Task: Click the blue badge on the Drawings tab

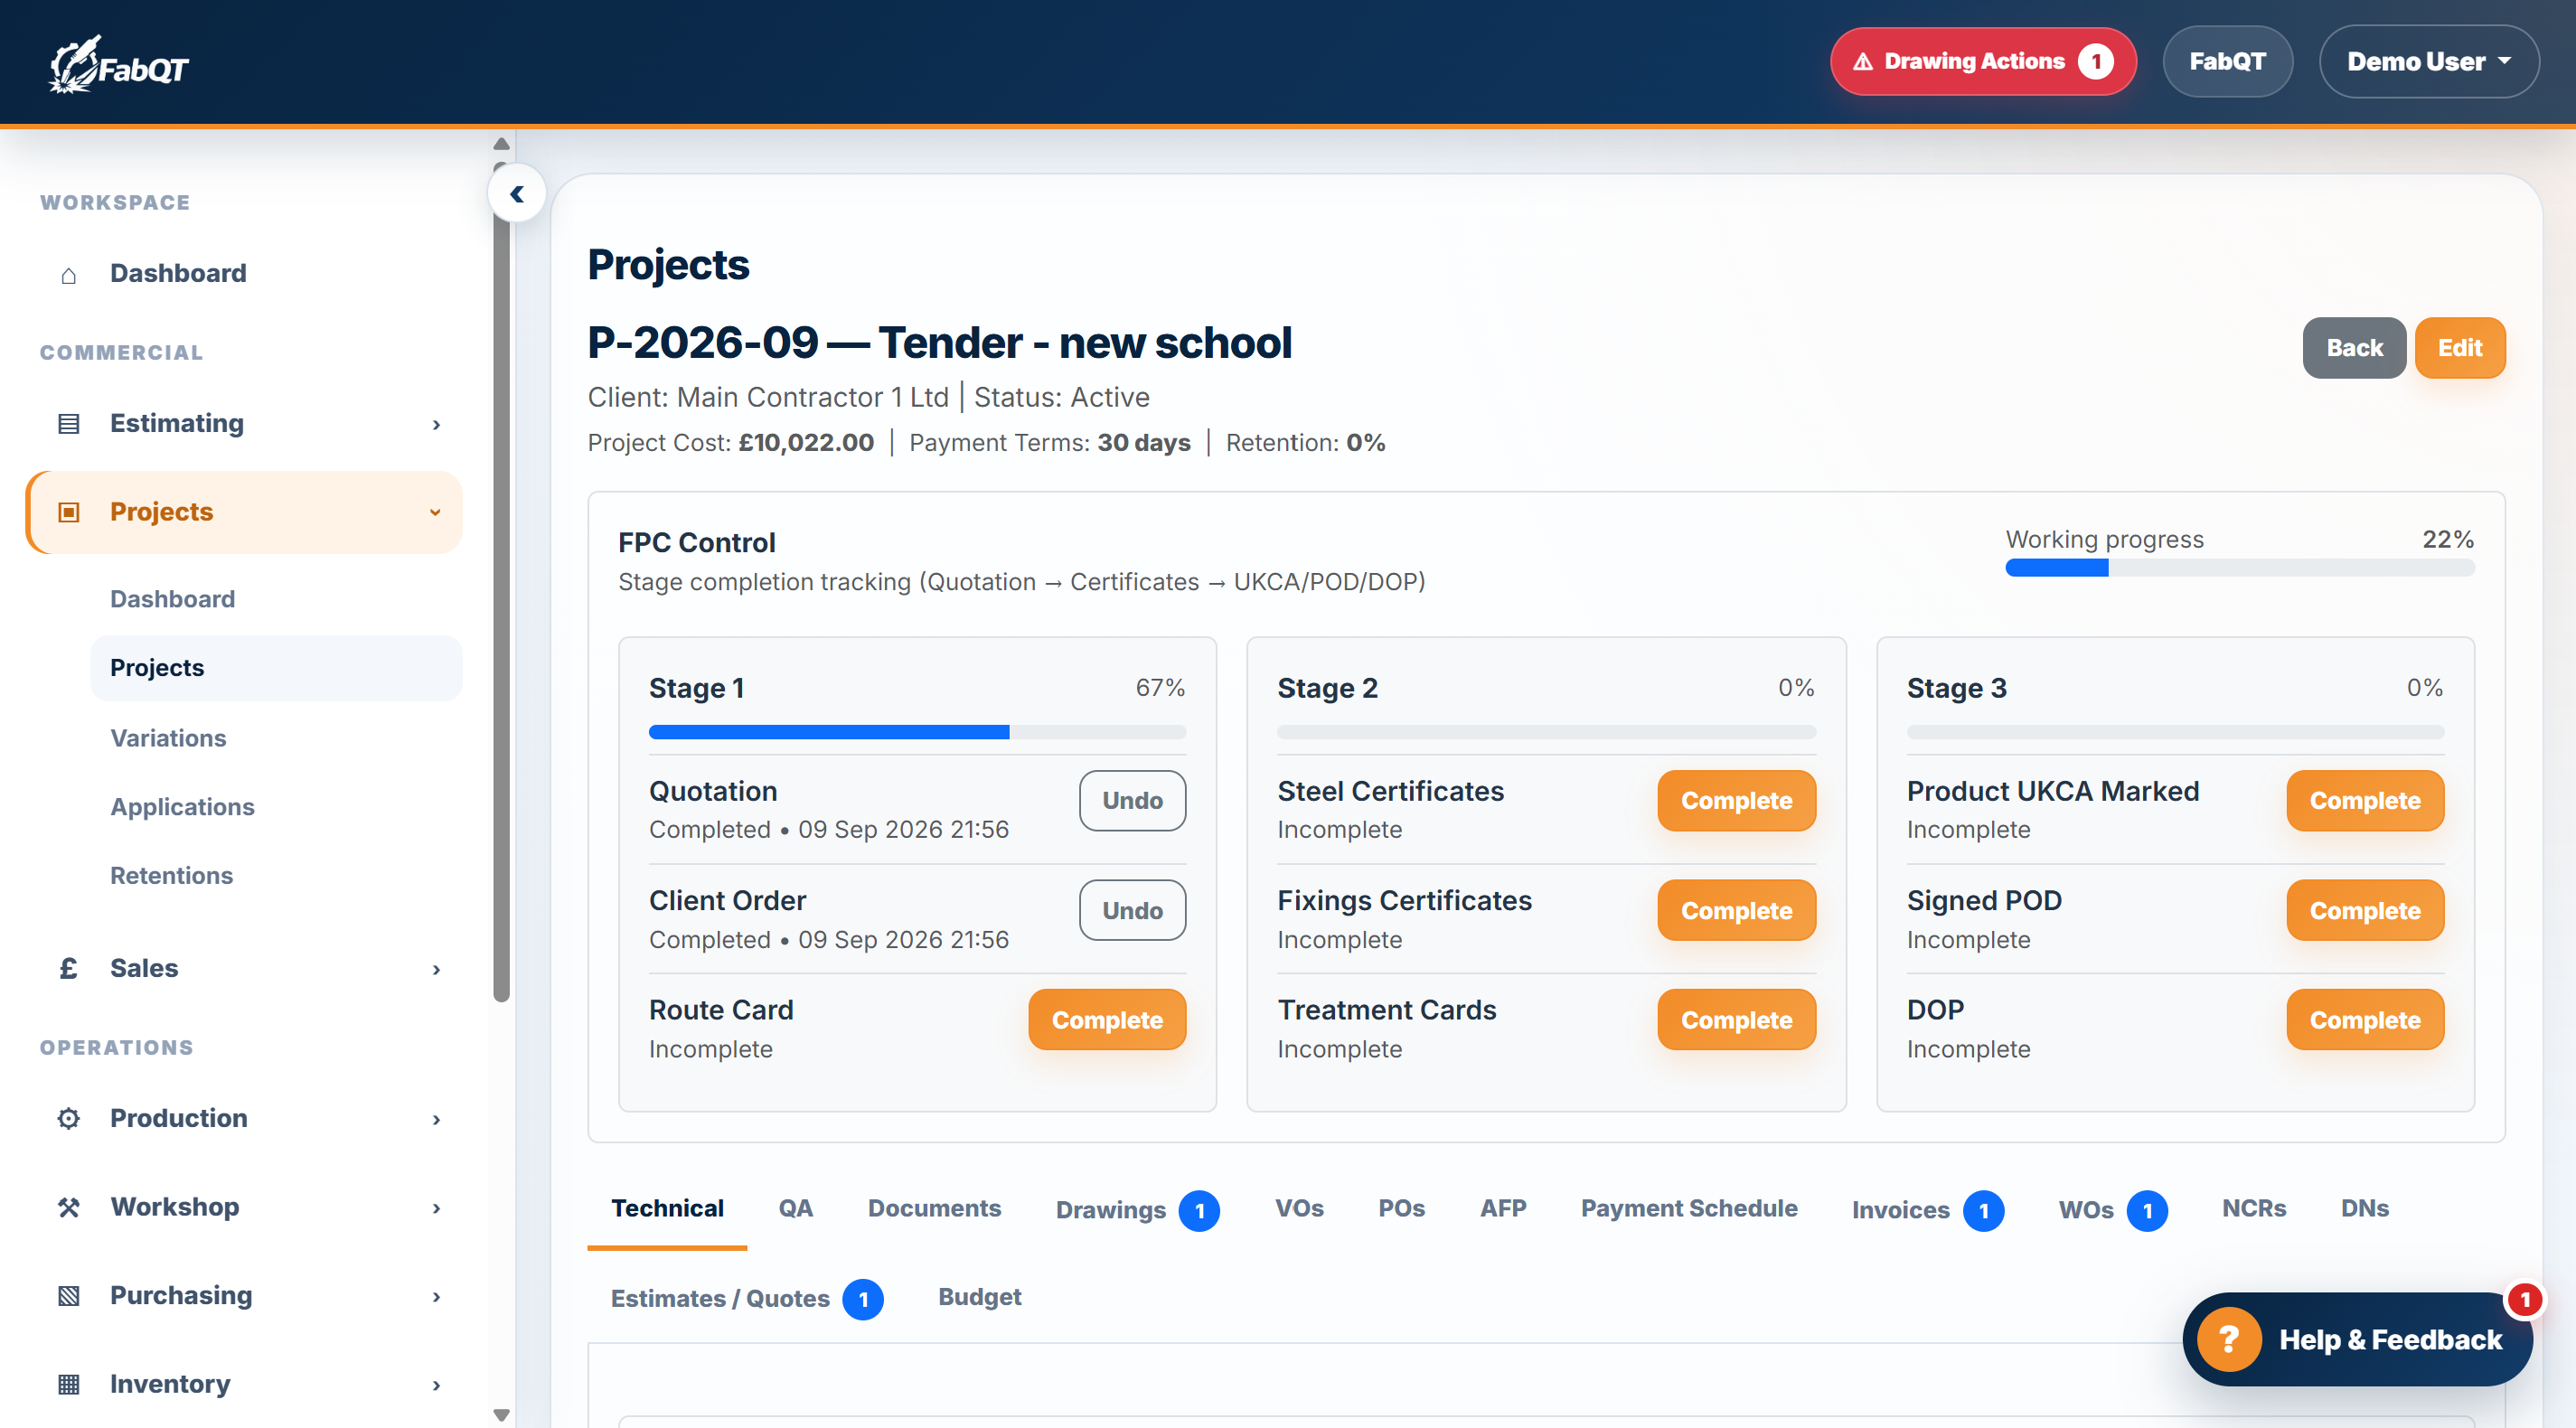Action: click(1199, 1210)
